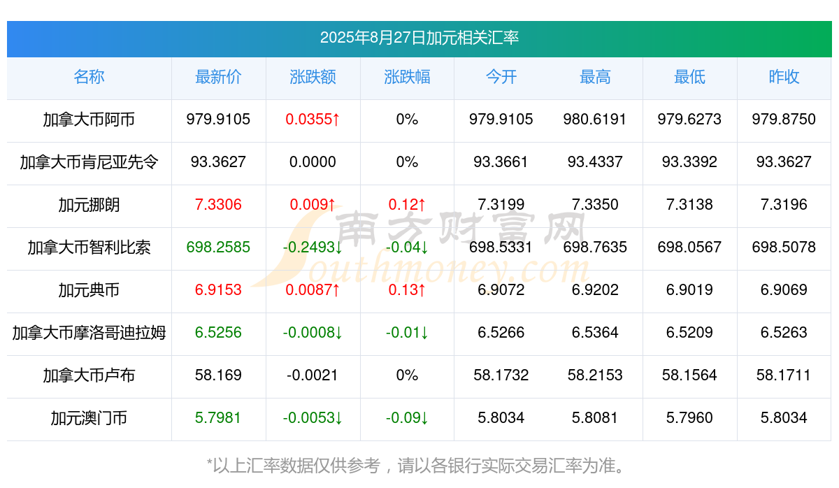Select the 加元典币 row name
The width and height of the screenshot is (839, 488).
(x=89, y=290)
